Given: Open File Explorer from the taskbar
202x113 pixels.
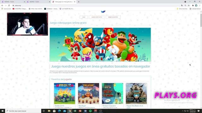Looking at the screenshot, I should [49, 111].
